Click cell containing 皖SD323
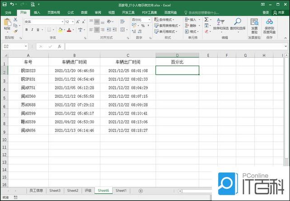Screen dimensions: 290x201 coord(28,71)
